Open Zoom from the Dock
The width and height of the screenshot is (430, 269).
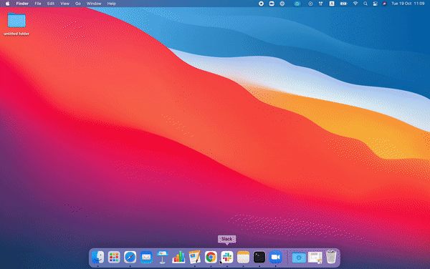click(x=276, y=258)
